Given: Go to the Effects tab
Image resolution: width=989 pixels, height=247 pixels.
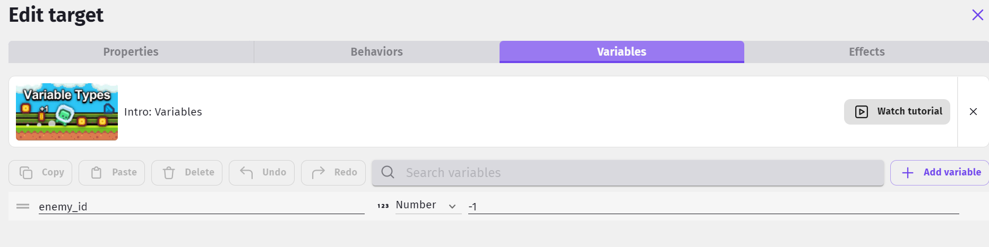Looking at the screenshot, I should tap(866, 52).
